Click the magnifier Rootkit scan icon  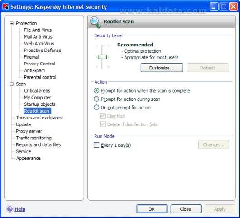95,22
